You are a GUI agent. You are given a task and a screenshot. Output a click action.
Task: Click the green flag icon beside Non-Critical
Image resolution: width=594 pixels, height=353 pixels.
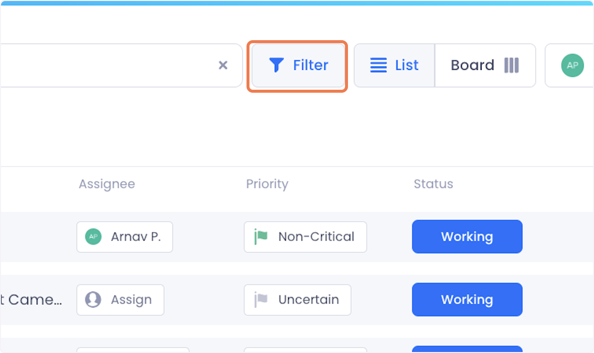pyautogui.click(x=261, y=236)
